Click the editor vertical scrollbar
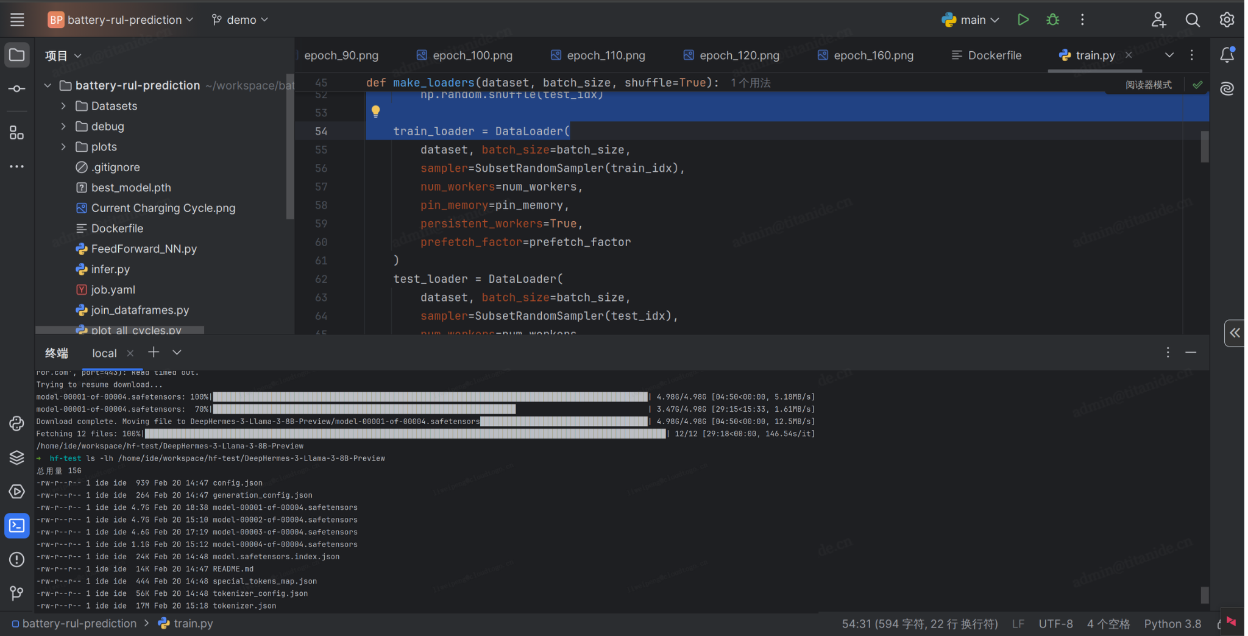Viewport: 1248px width, 636px height. (x=1204, y=146)
